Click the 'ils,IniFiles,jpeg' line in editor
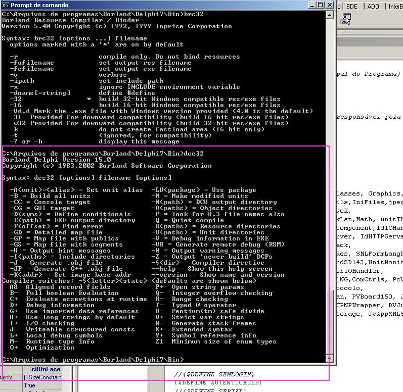The width and height of the screenshot is (403, 392). [370, 202]
